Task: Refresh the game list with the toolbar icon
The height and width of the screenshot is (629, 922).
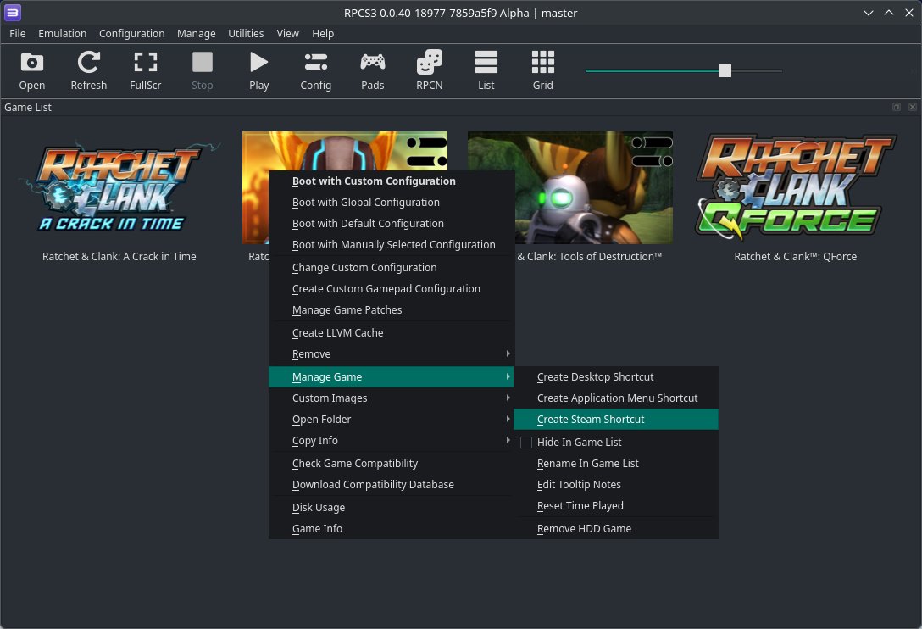Action: [88, 70]
